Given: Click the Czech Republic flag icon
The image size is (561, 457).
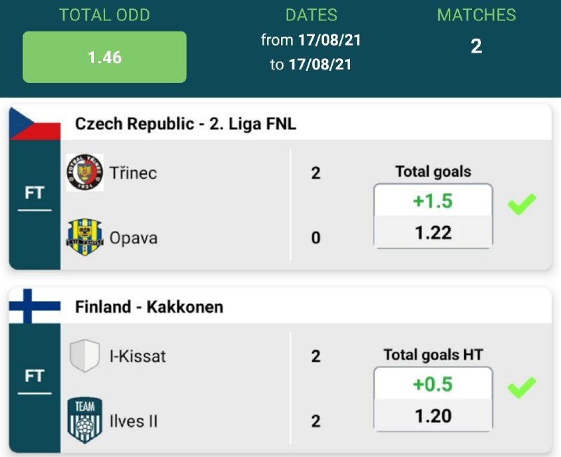Looking at the screenshot, I should click(35, 124).
